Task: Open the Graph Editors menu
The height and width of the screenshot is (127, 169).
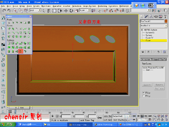Action: coord(90,6)
